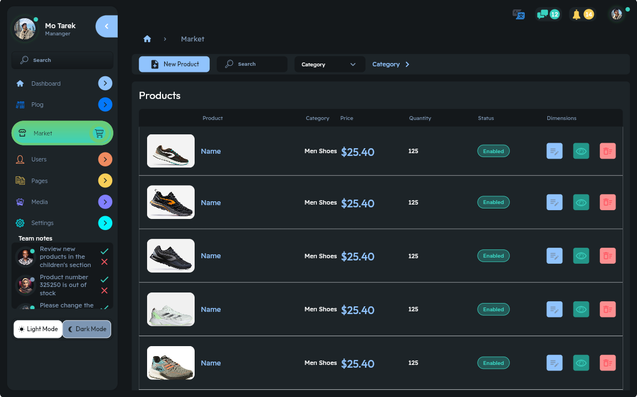The image size is (637, 397).
Task: Select the Media sidebar icon
Action: (19, 202)
